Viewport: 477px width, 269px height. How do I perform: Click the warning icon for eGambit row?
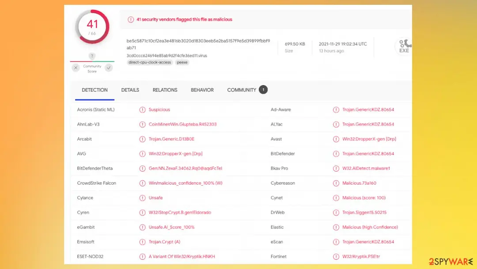coord(142,227)
